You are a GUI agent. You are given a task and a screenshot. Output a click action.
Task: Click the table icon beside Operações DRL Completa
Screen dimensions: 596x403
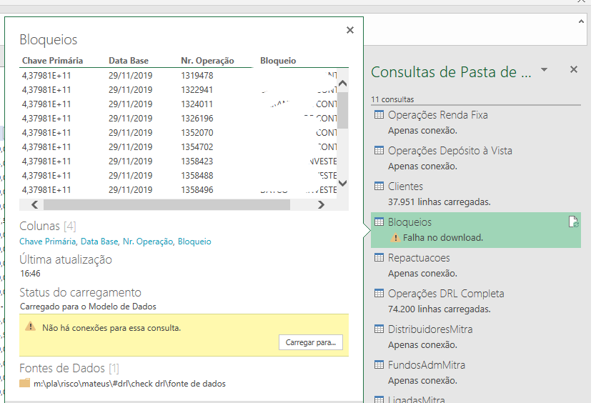[x=379, y=293]
